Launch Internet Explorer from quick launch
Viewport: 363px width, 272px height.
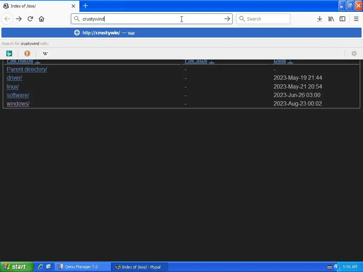[41, 267]
